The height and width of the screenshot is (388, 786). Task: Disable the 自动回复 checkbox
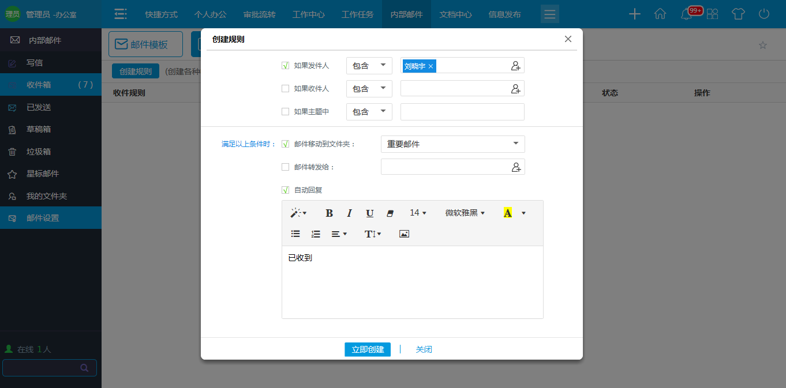(285, 190)
